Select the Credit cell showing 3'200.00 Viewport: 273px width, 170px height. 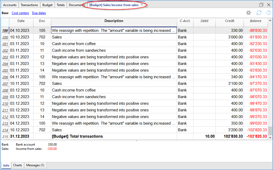click(230, 130)
